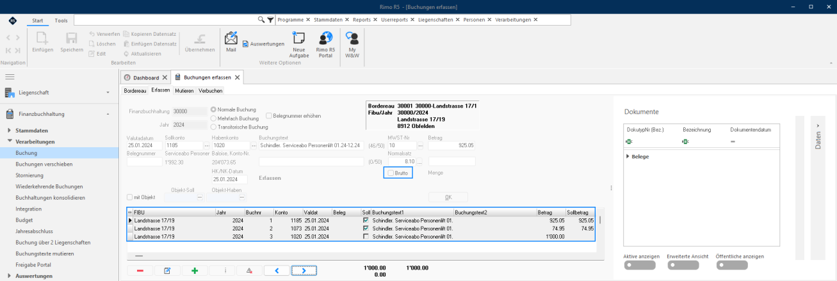This screenshot has height=281, width=837.
Task: Click the Rimo R5 application logo
Action: pyautogui.click(x=13, y=20)
